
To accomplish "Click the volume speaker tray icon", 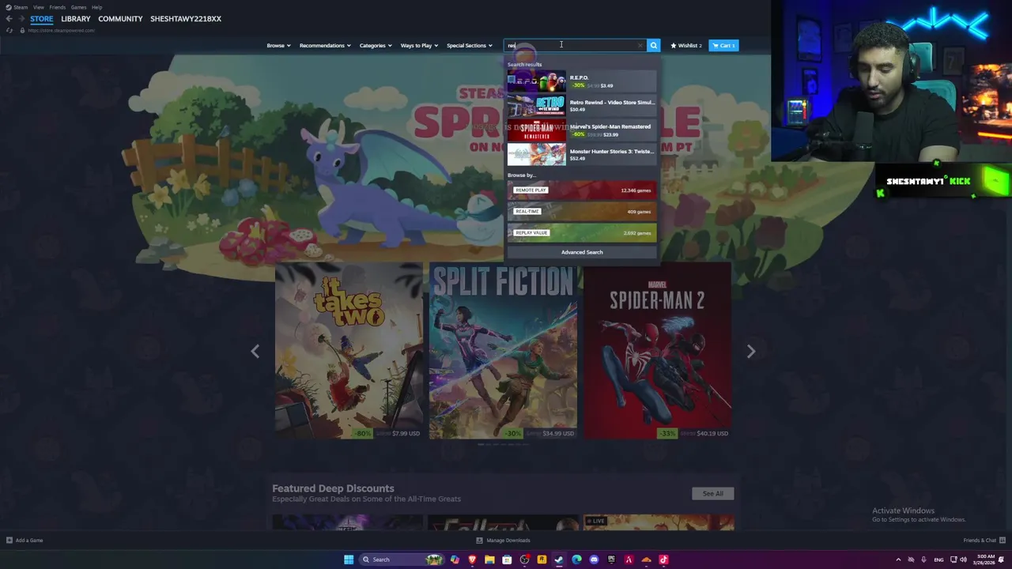I will [963, 560].
